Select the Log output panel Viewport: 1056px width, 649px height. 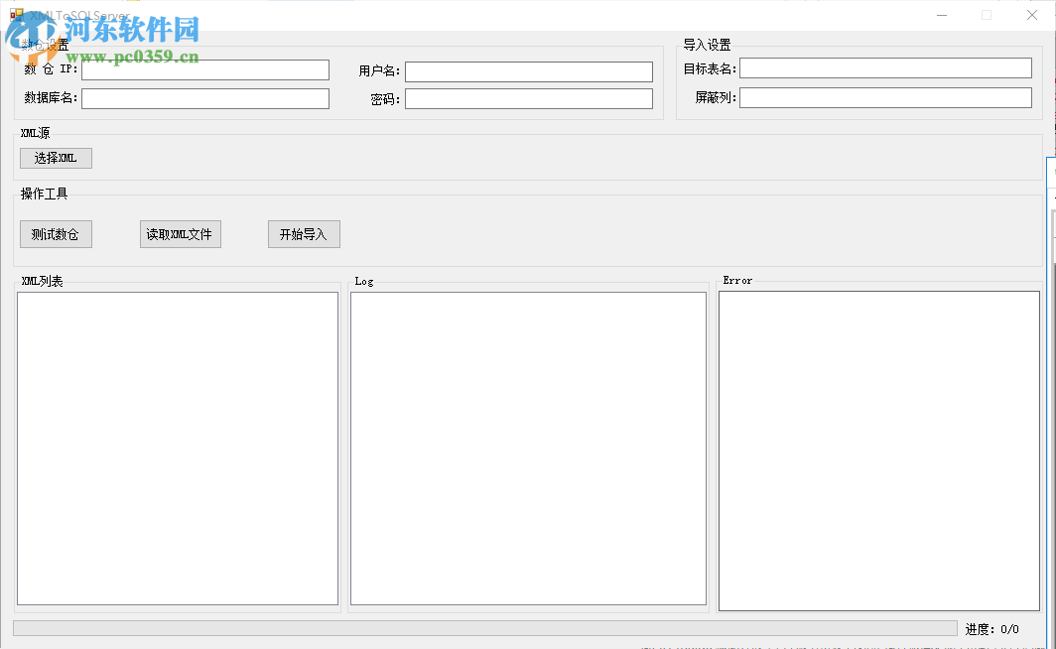click(x=528, y=447)
